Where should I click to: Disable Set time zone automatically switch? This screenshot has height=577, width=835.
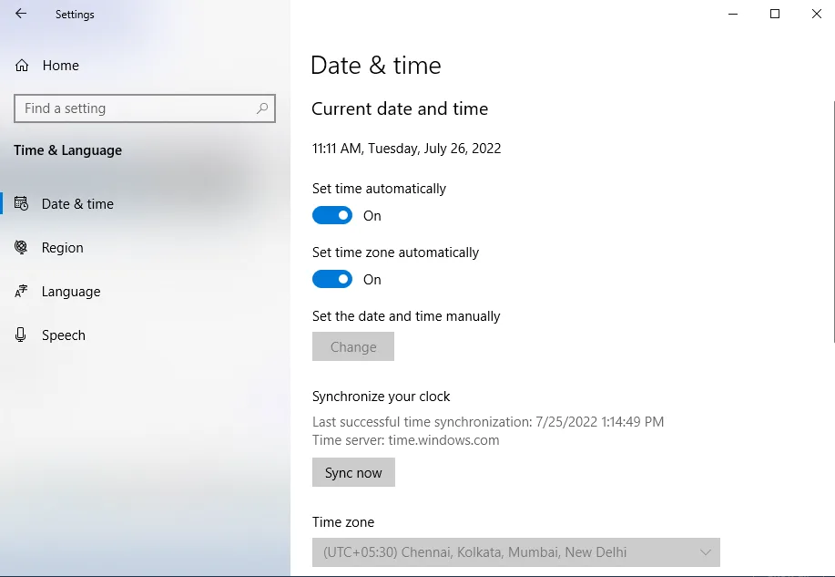332,280
